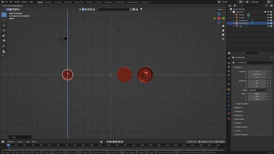Hide Cylinder.002 with its eye icon
This screenshot has height=154, width=274.
(268, 23)
